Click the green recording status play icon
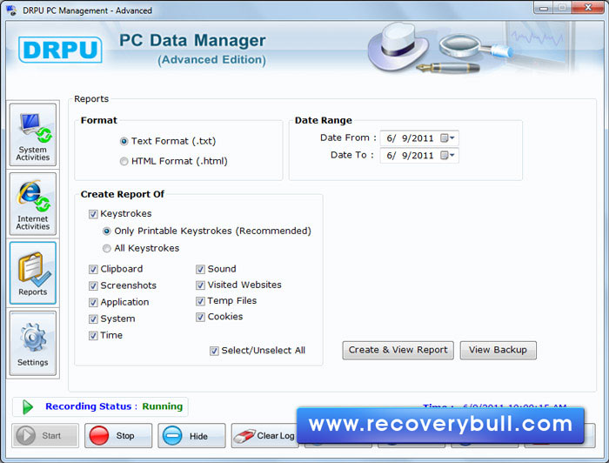The image size is (609, 463). click(x=28, y=406)
